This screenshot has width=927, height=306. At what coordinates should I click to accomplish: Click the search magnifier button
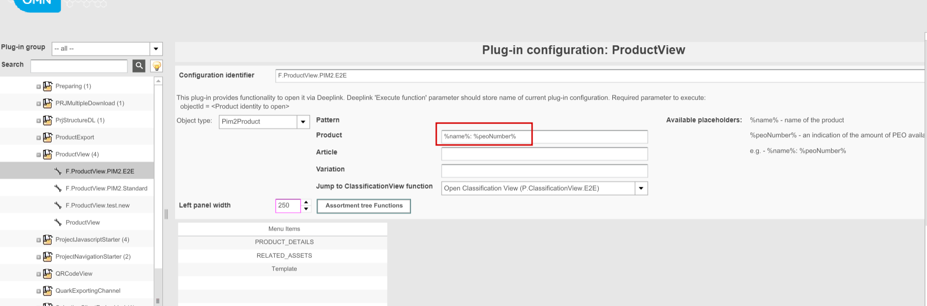(x=139, y=66)
